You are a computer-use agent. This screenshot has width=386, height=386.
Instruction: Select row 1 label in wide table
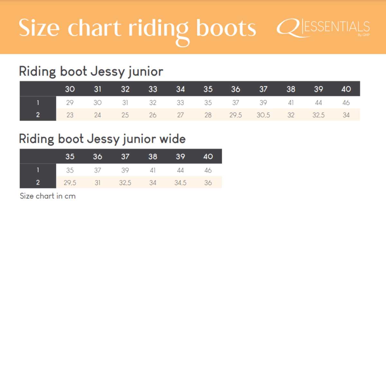[38, 170]
